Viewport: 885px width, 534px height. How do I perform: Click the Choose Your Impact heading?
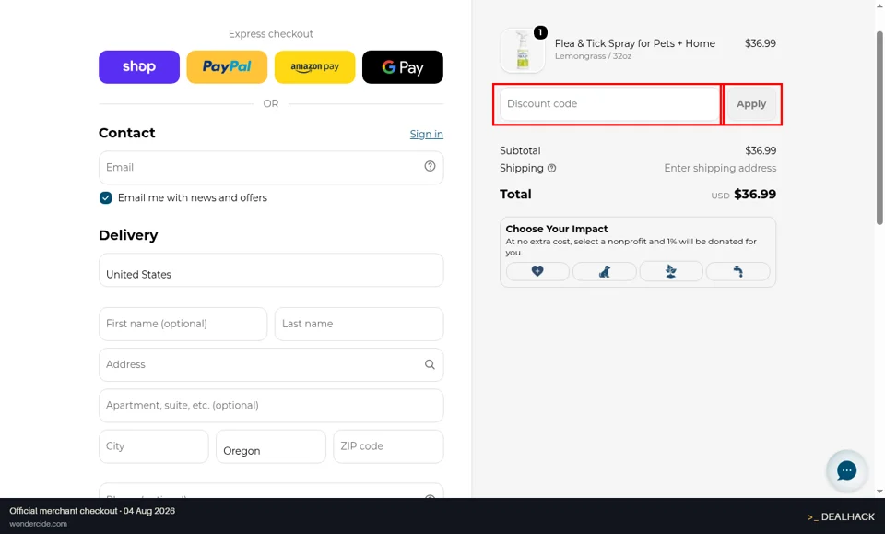pyautogui.click(x=557, y=229)
